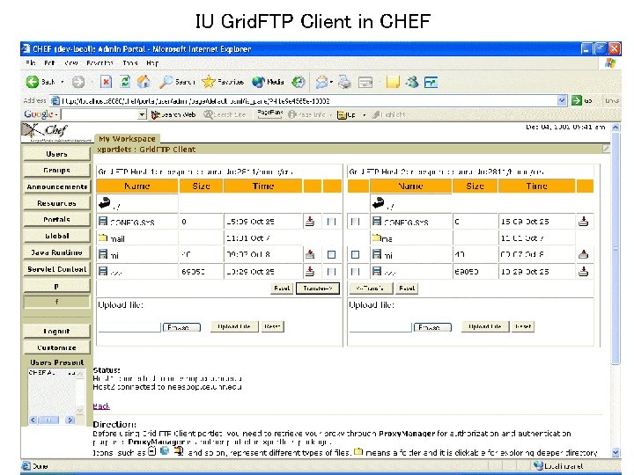634x475 pixels.
Task: Check the 09:07 Oct 8 file box, Host 1
Action: [x=332, y=254]
